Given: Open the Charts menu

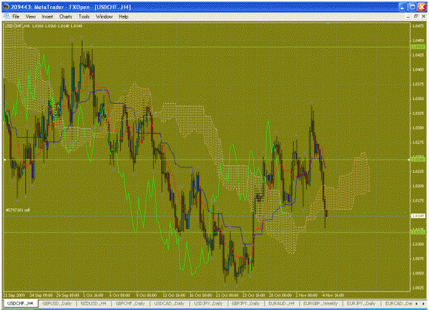Looking at the screenshot, I should (66, 16).
